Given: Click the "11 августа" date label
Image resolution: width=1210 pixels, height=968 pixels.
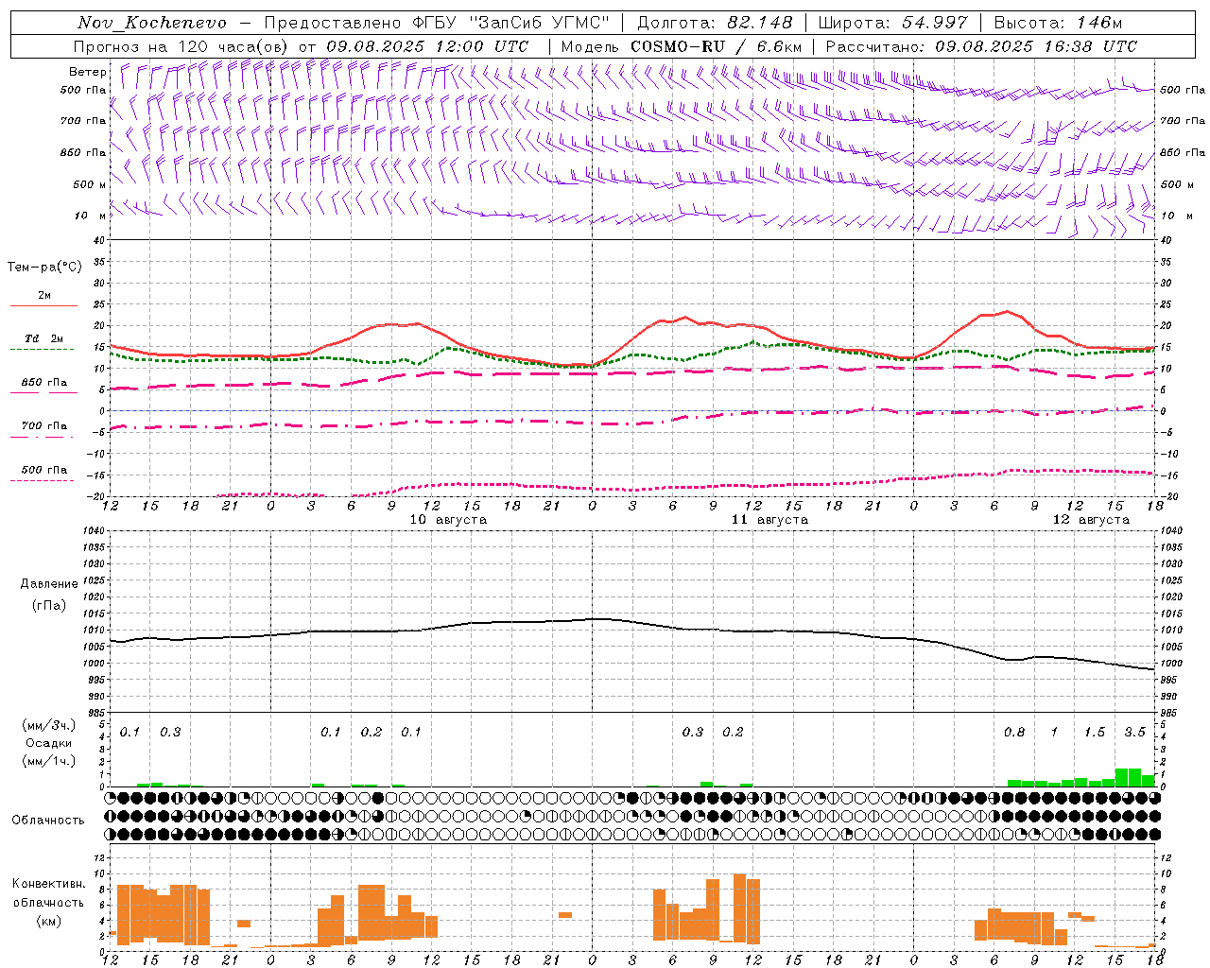Looking at the screenshot, I should (769, 520).
